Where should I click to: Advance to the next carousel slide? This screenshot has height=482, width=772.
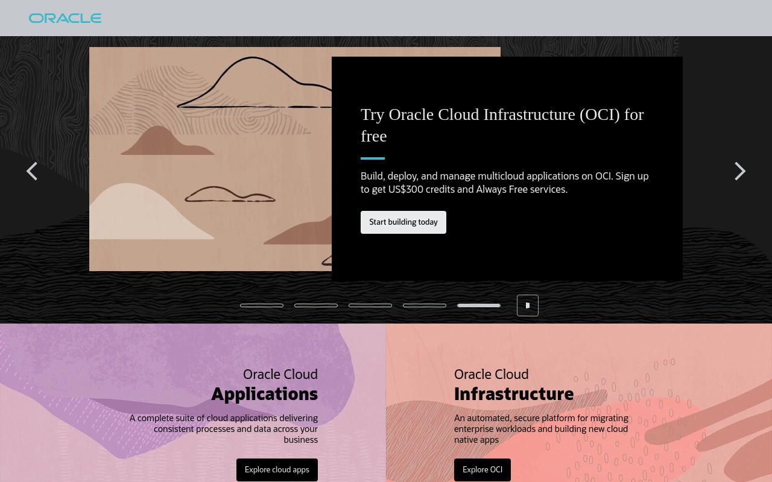pos(740,171)
